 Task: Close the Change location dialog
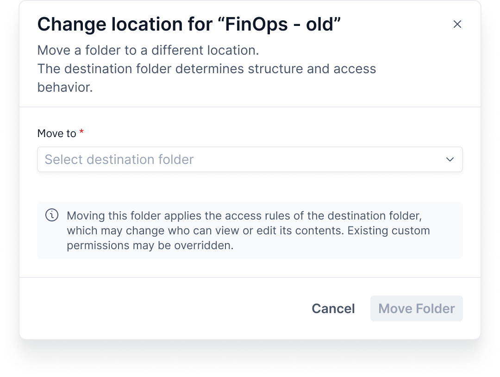457,25
